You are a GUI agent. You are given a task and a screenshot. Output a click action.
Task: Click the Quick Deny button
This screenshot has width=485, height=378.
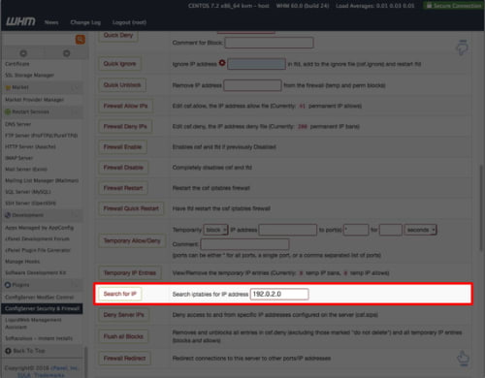pos(118,35)
